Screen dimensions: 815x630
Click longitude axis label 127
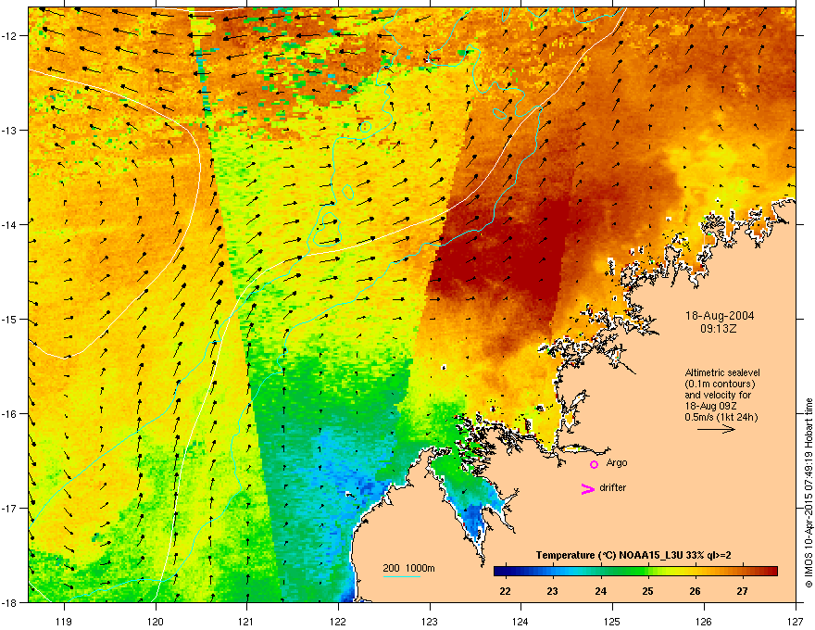tap(796, 621)
